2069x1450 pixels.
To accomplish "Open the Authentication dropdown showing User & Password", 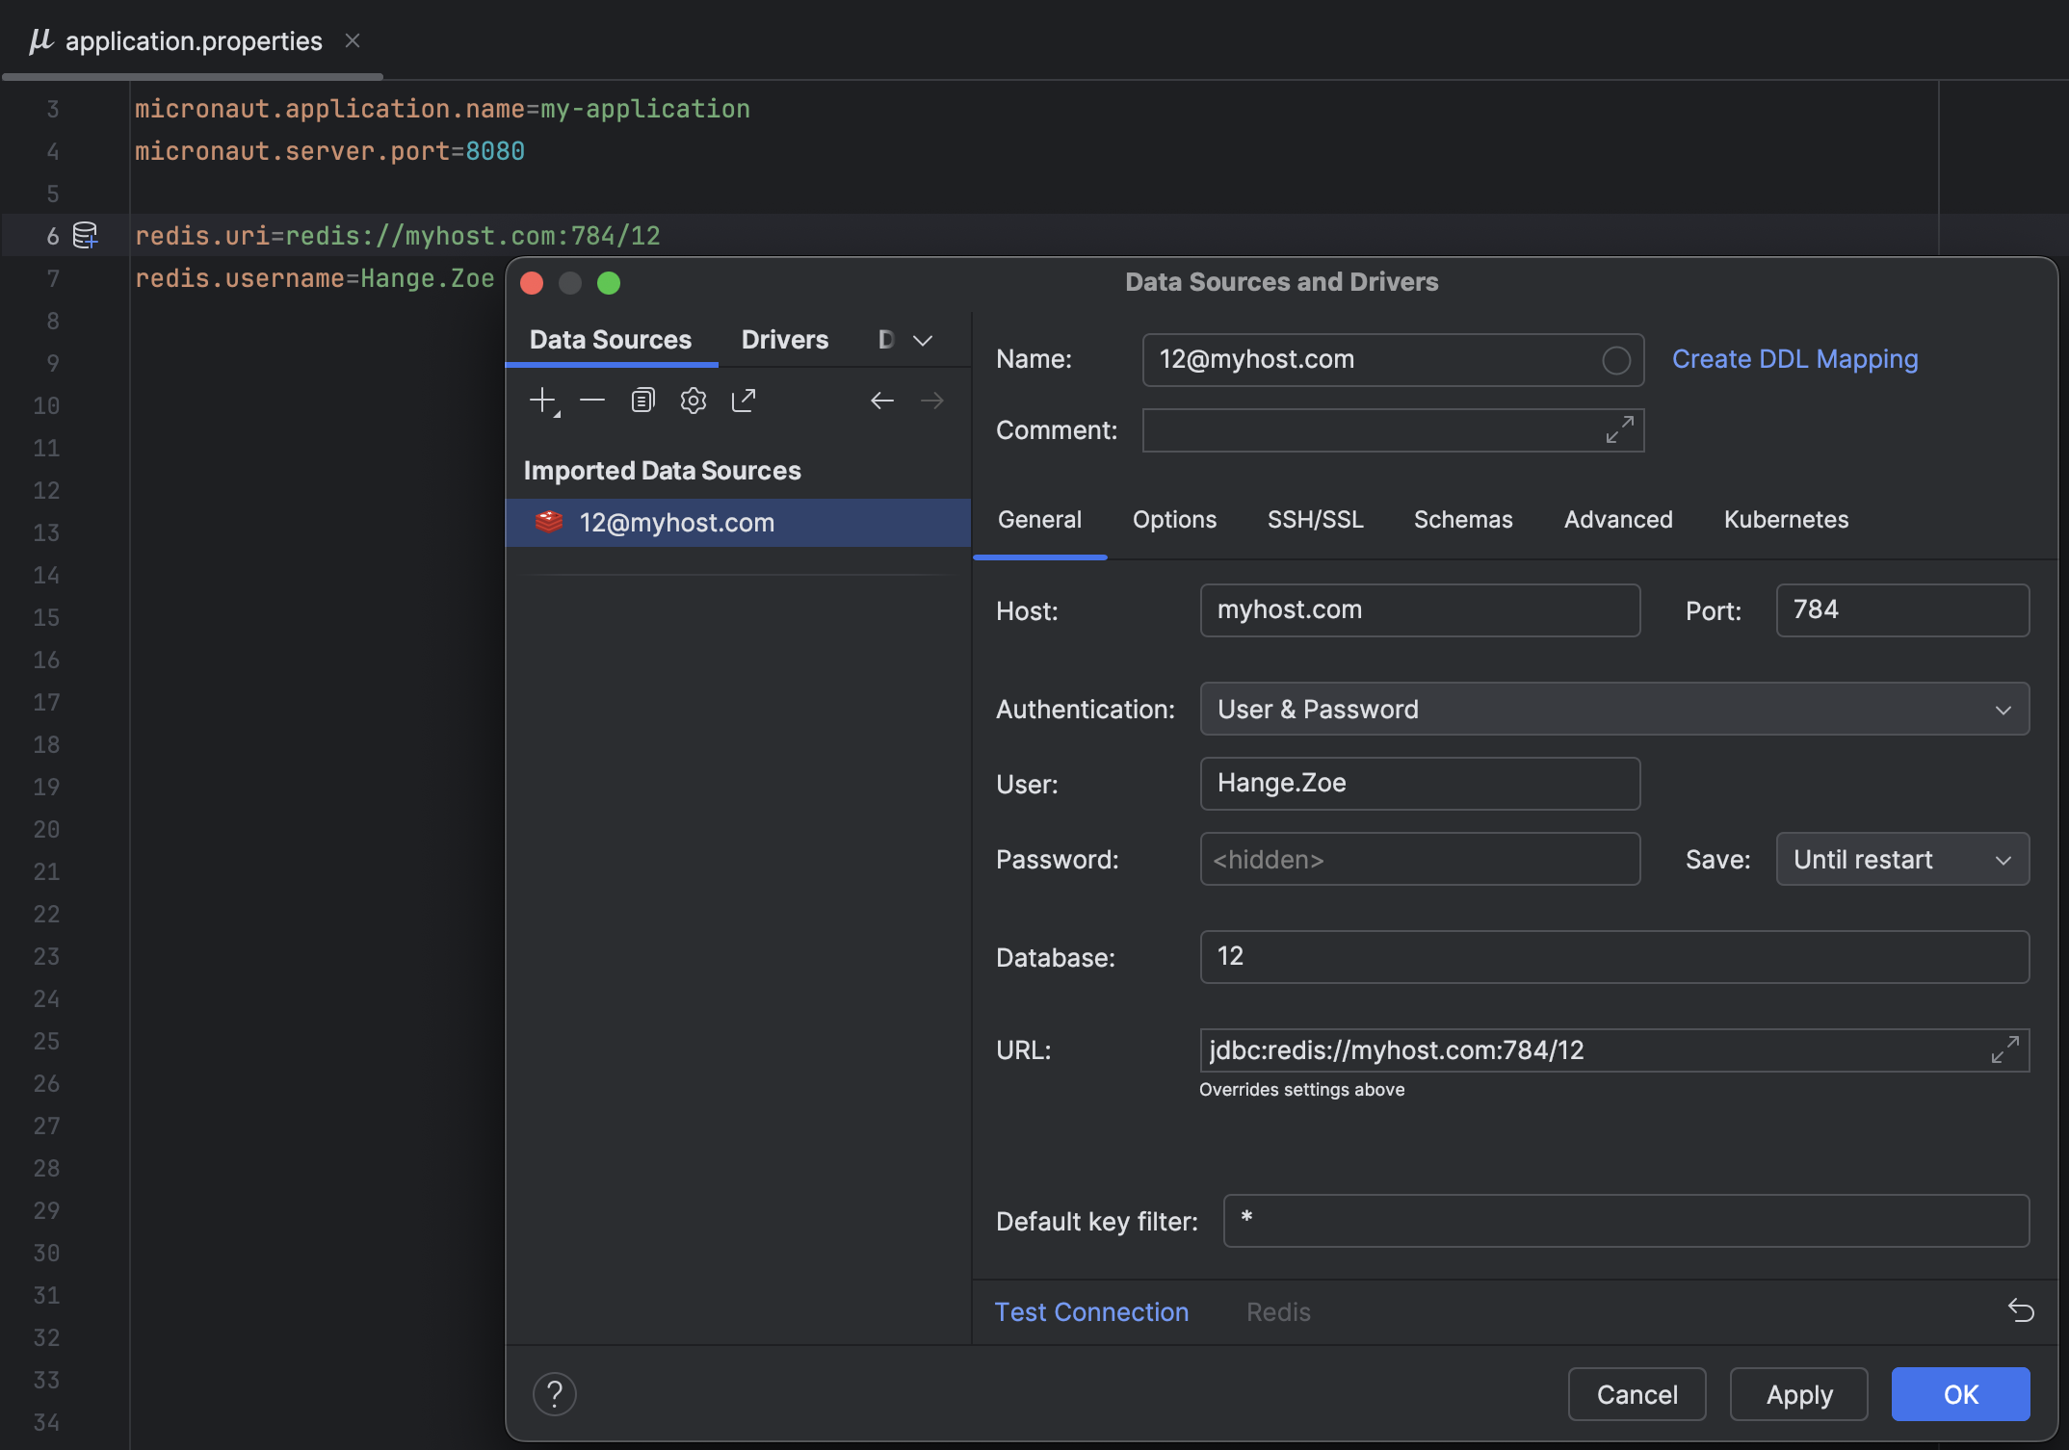I will point(2004,709).
